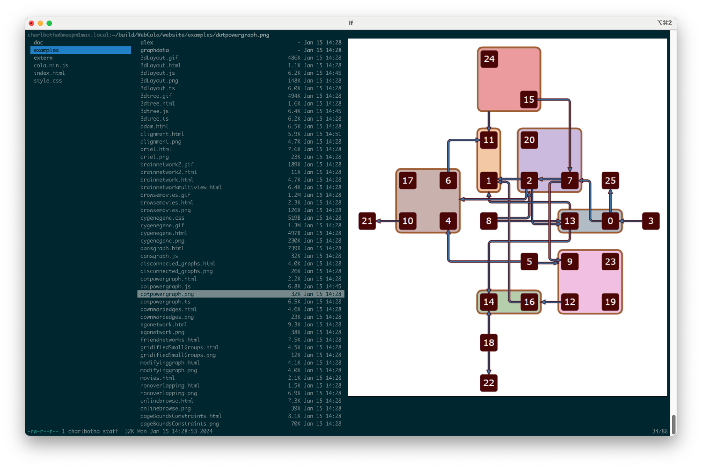Screen dimensions: 702x469
Task: Click node 22 at the graph bottom
Action: click(x=489, y=383)
